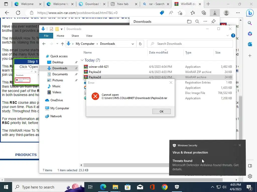Open the Edge profile avatar

tap(226, 13)
